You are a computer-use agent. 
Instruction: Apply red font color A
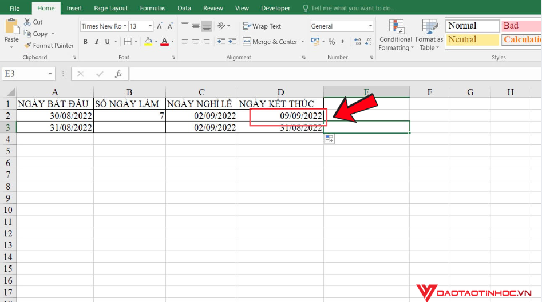point(164,42)
